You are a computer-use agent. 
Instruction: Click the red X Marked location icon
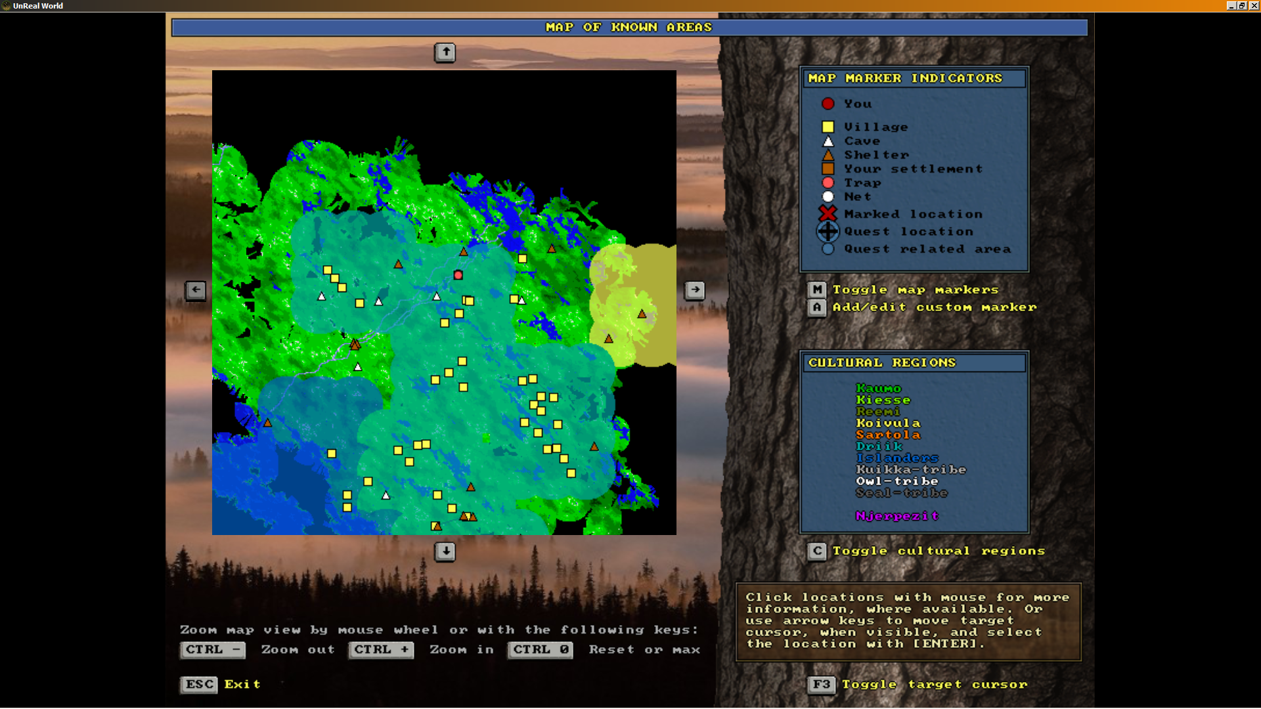pyautogui.click(x=828, y=213)
